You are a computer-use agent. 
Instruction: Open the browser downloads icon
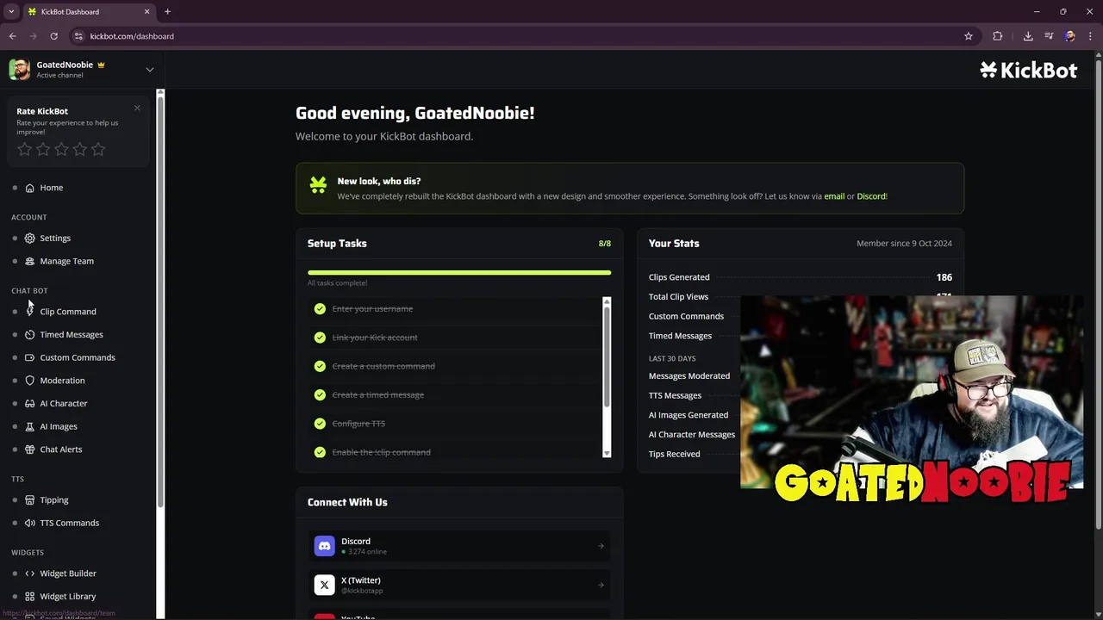[1028, 36]
